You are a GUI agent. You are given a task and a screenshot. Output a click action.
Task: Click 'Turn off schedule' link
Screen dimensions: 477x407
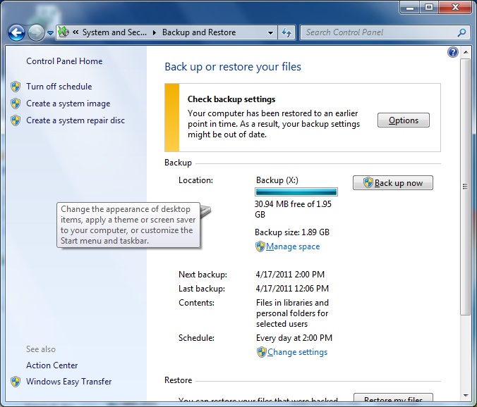(x=59, y=87)
